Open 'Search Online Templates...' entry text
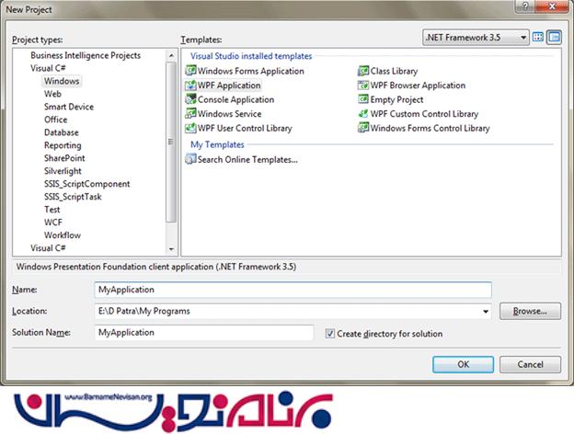The image size is (574, 434). (x=247, y=160)
